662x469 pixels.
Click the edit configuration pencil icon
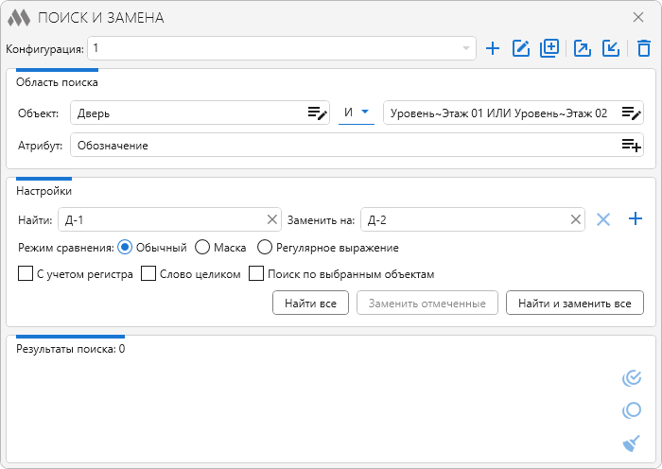(x=520, y=48)
